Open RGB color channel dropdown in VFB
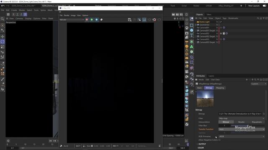 coord(72,20)
